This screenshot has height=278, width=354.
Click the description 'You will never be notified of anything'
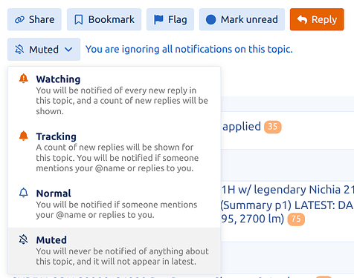click(x=122, y=257)
